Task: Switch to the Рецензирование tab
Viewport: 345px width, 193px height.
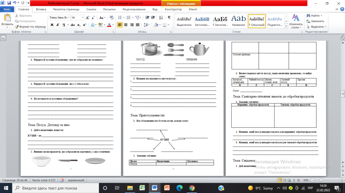Action: [134, 10]
